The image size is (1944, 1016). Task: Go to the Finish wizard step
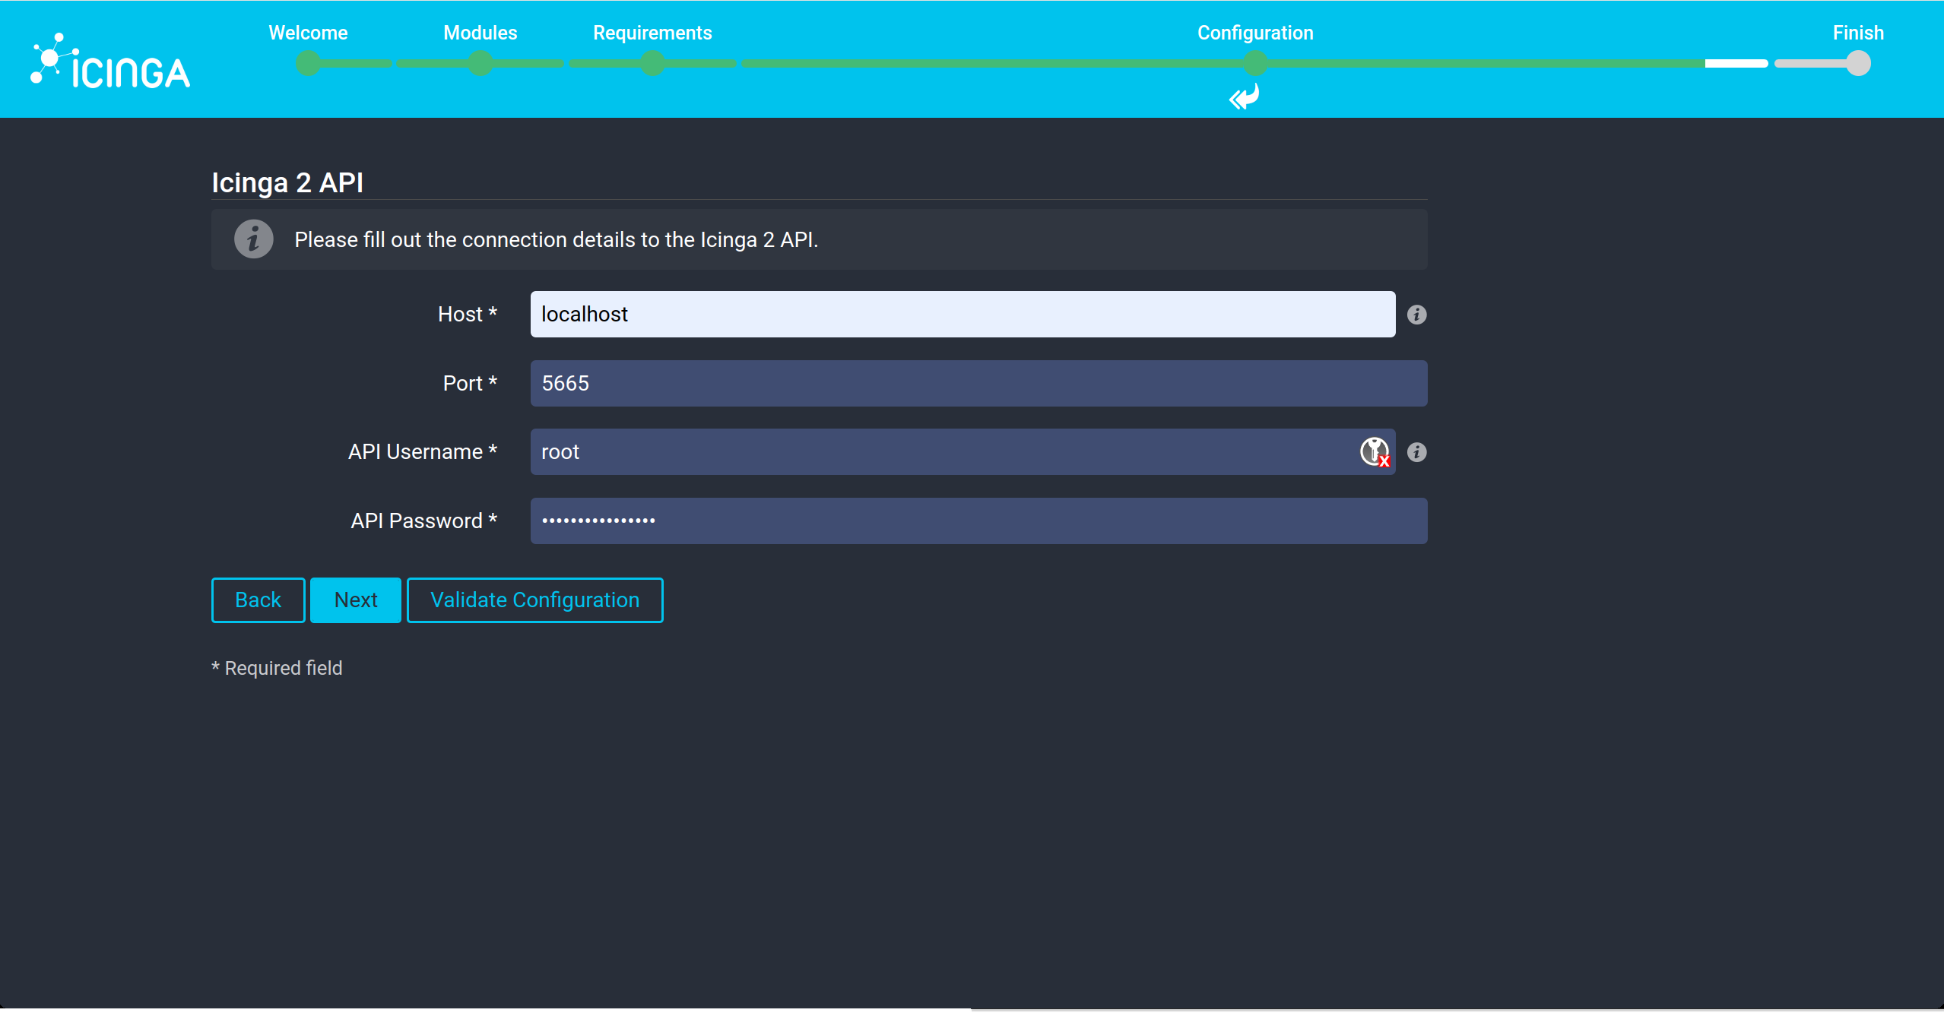(1858, 33)
